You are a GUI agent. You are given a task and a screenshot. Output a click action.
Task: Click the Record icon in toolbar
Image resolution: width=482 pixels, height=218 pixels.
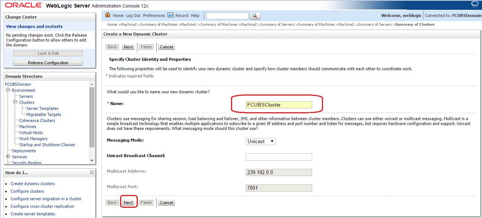pos(170,15)
